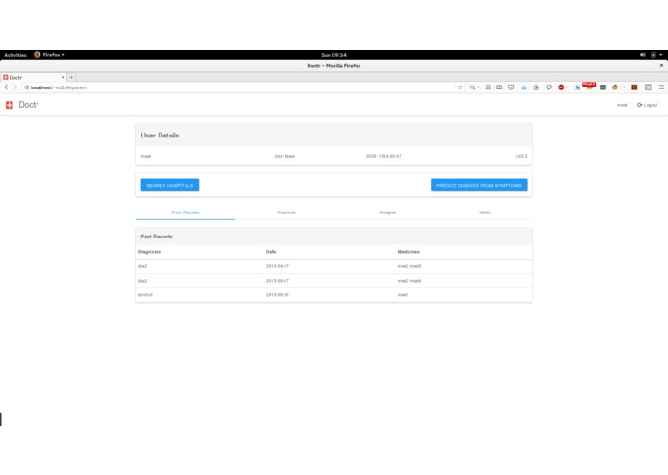The width and height of the screenshot is (668, 475).
Task: Click the reload page icon
Action: 460,87
